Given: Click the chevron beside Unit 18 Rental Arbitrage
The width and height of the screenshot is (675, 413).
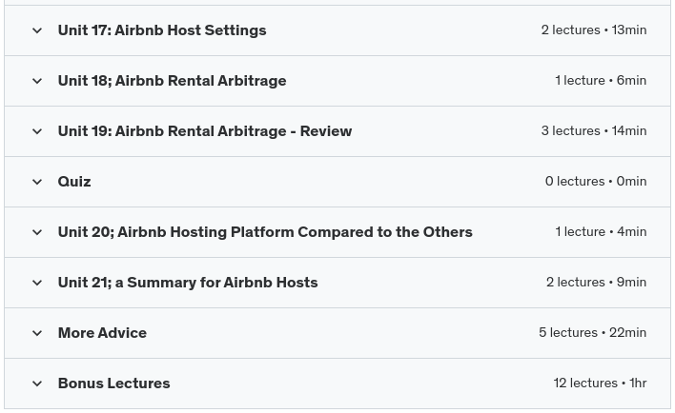Looking at the screenshot, I should pyautogui.click(x=37, y=81).
